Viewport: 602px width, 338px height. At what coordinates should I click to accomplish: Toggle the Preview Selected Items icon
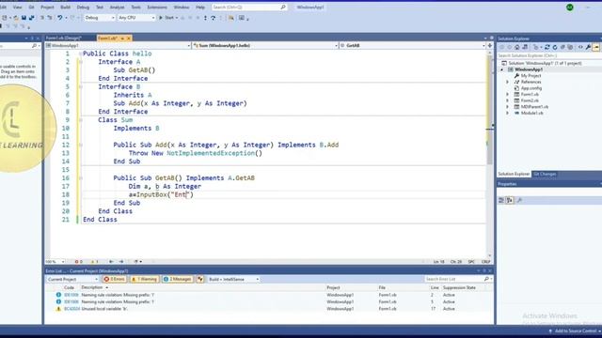[x=595, y=47]
